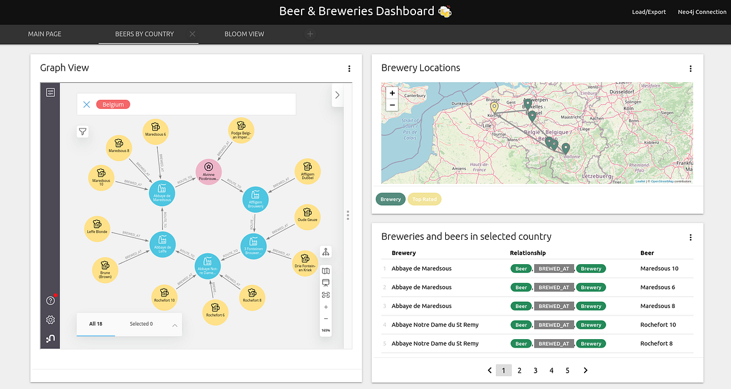Select the hierarchical layout icon in Graph View

click(326, 251)
